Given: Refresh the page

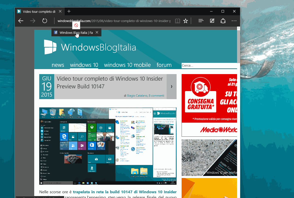Looking at the screenshot, I should pyautogui.click(x=45, y=21).
